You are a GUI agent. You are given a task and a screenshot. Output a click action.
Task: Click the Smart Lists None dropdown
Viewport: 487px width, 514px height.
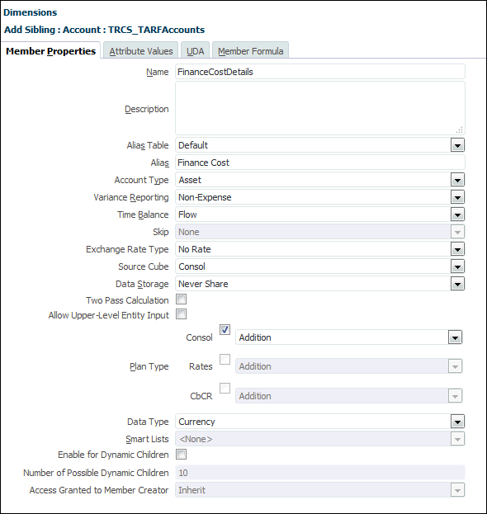click(x=320, y=439)
